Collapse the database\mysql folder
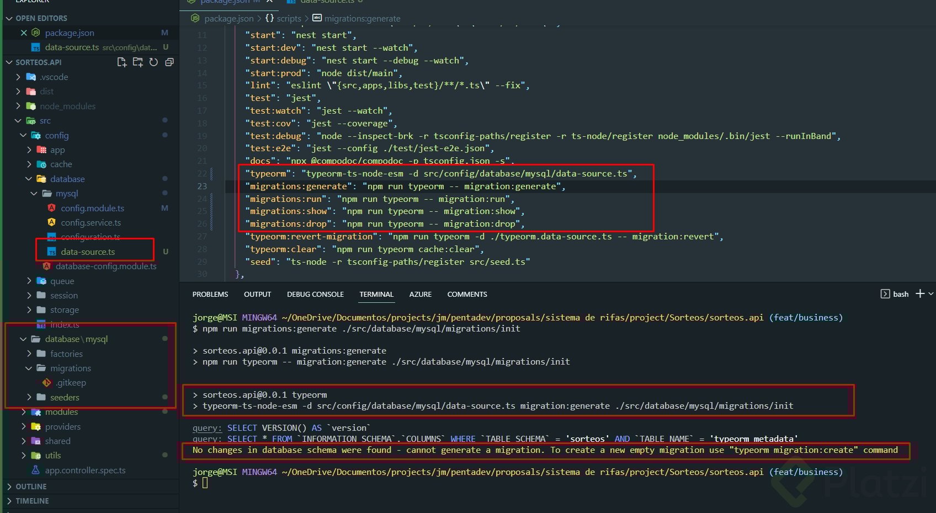Screen dimensions: 936x513 (23, 339)
